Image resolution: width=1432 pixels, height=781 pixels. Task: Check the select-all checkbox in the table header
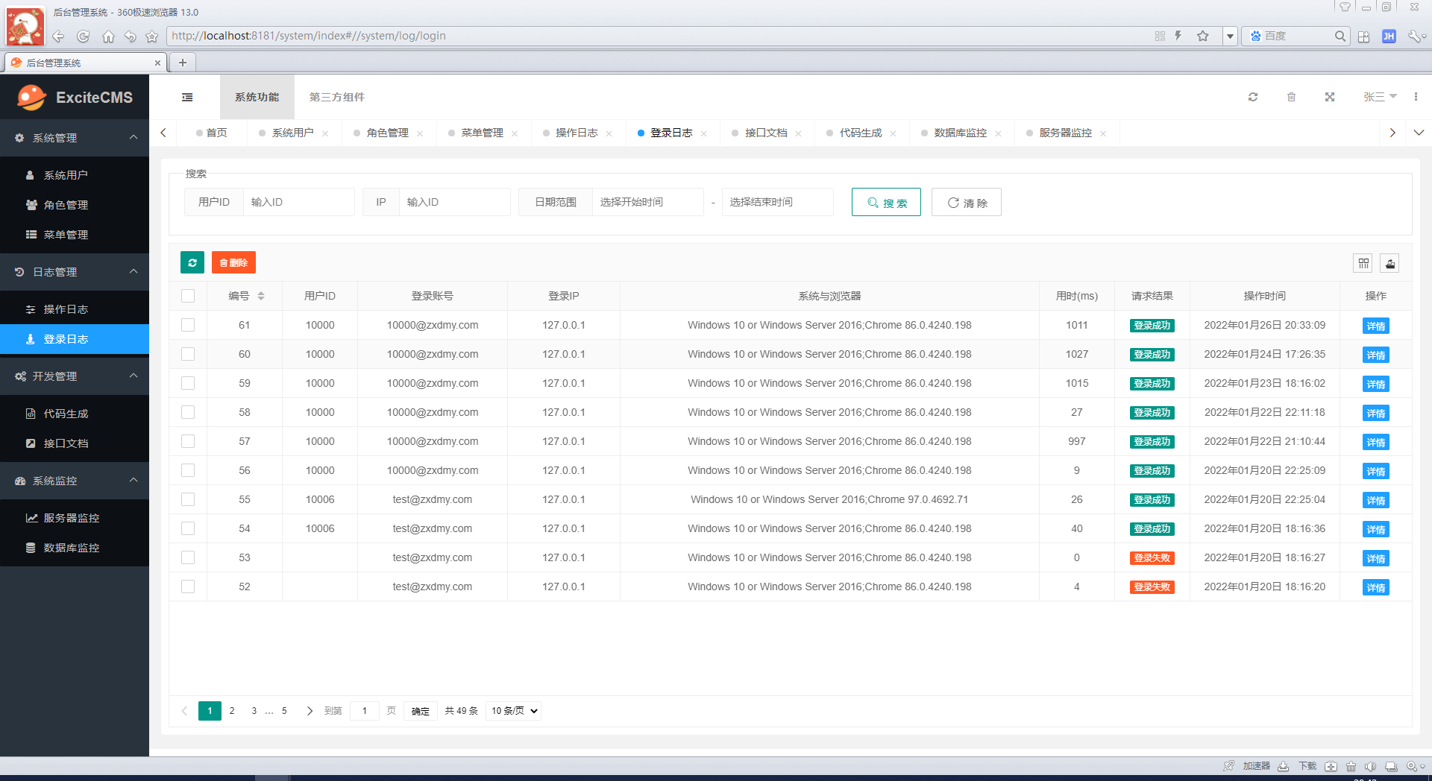188,296
